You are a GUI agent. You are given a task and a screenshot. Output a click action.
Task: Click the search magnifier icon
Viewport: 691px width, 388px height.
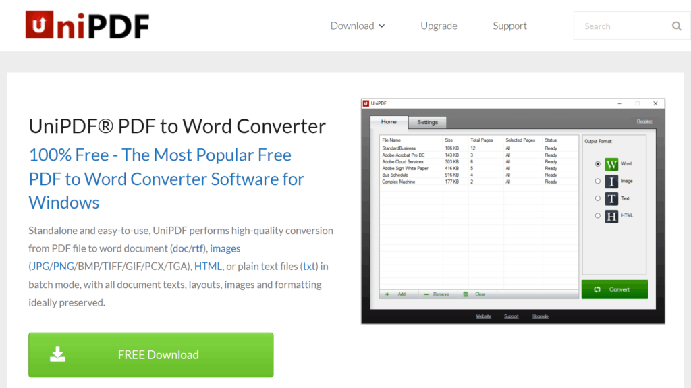point(676,26)
